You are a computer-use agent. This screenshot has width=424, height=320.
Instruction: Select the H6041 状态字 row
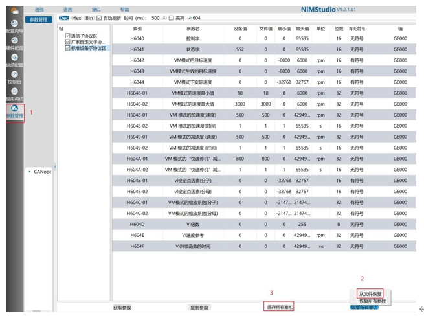(x=264, y=49)
